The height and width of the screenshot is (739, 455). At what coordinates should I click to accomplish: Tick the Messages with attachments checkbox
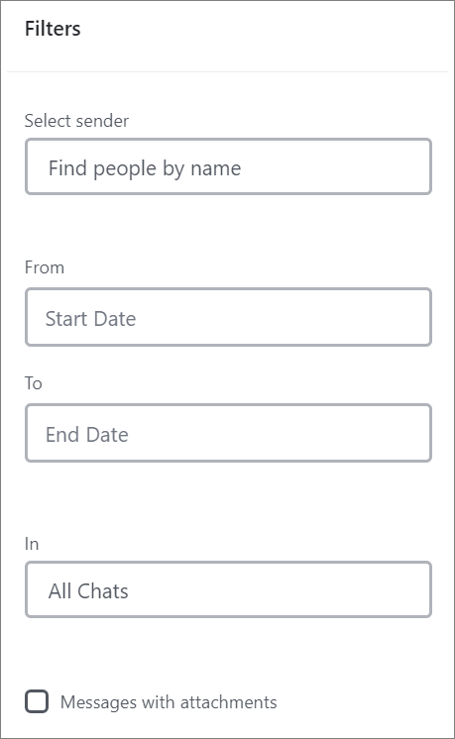(37, 701)
